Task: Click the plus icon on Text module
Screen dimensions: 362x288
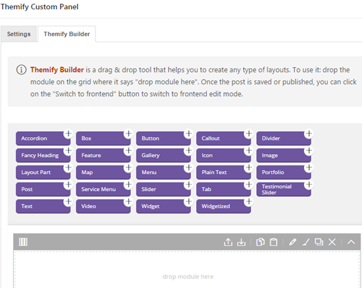Action: [68, 202]
